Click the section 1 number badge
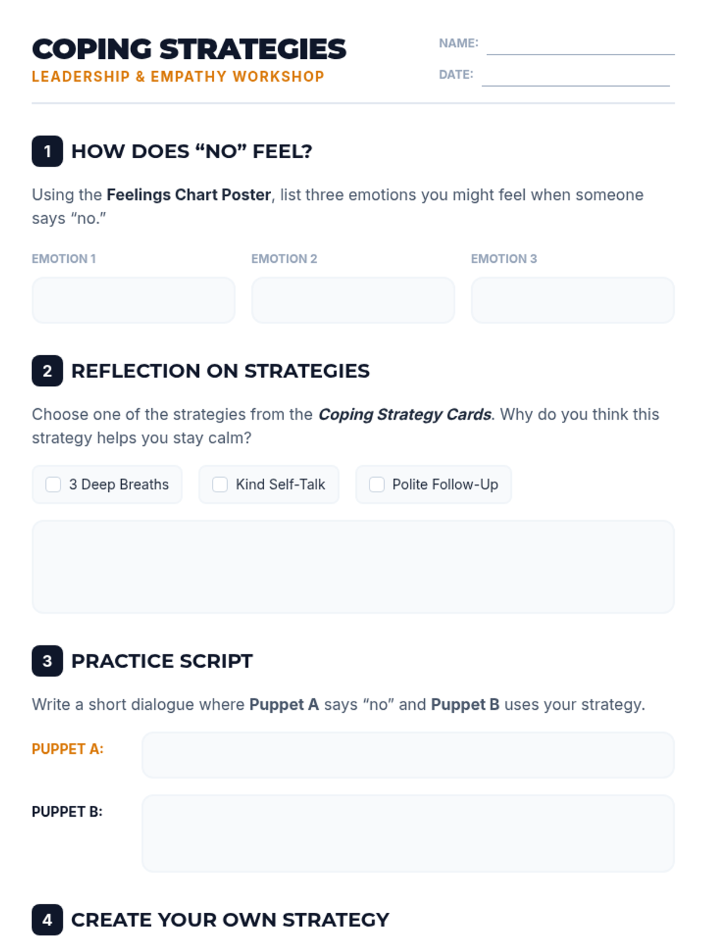 [47, 151]
